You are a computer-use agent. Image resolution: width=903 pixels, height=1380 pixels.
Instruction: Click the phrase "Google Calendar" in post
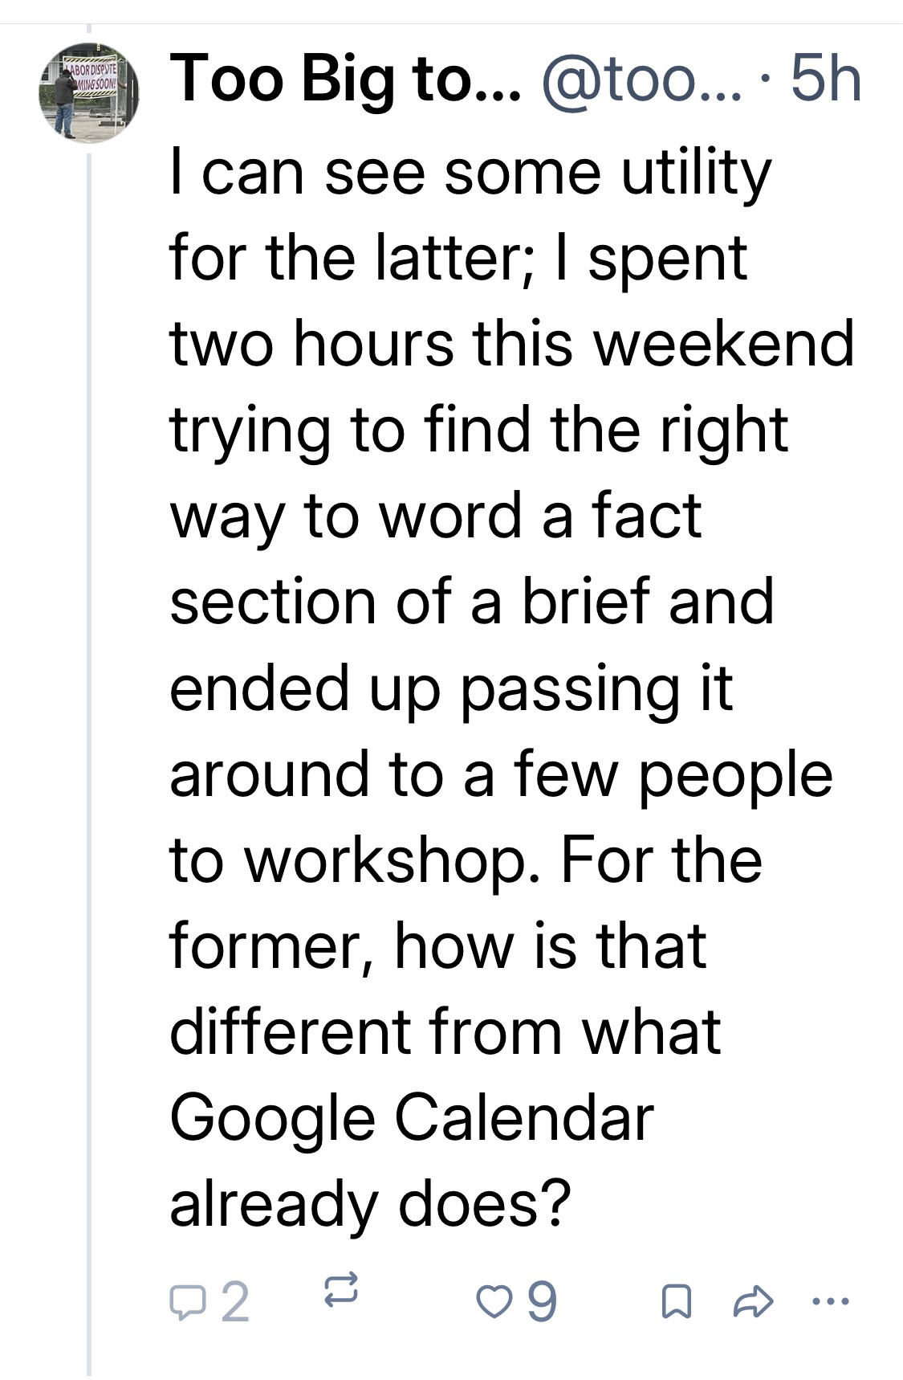(x=411, y=1118)
